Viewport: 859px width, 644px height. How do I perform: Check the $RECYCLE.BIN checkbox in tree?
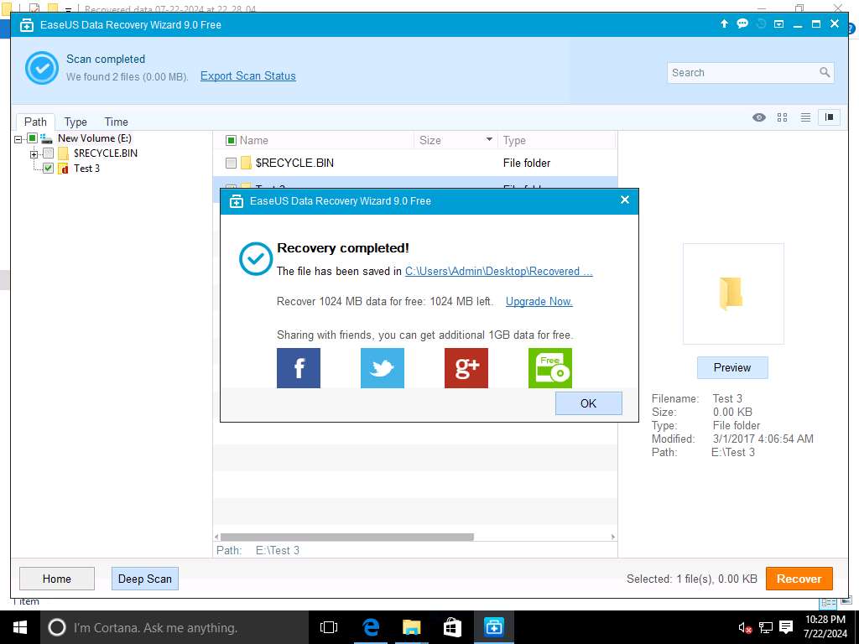[x=48, y=153]
